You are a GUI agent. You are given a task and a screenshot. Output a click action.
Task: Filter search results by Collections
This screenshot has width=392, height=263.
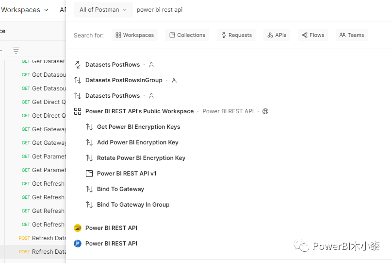click(x=187, y=35)
